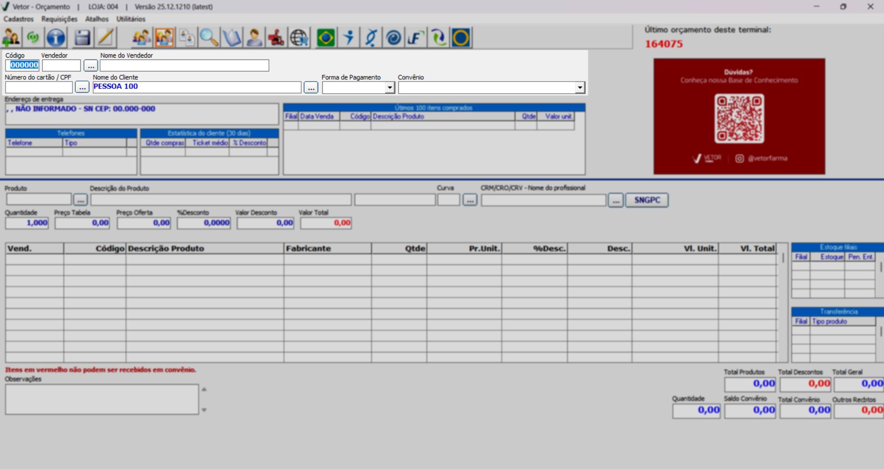Image resolution: width=884 pixels, height=469 pixels.
Task: Click the open blue book icon
Action: 231,37
